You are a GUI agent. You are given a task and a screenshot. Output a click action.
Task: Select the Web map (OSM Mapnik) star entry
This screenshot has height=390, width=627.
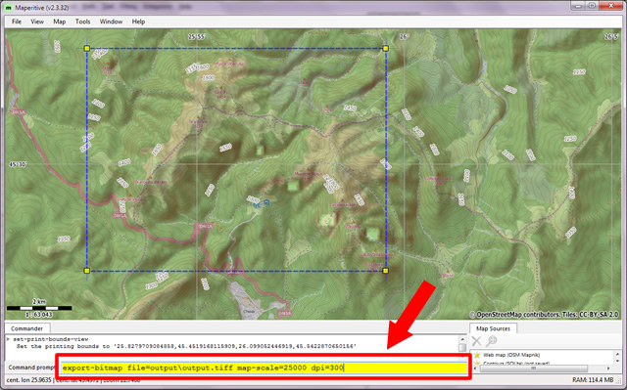point(507,355)
